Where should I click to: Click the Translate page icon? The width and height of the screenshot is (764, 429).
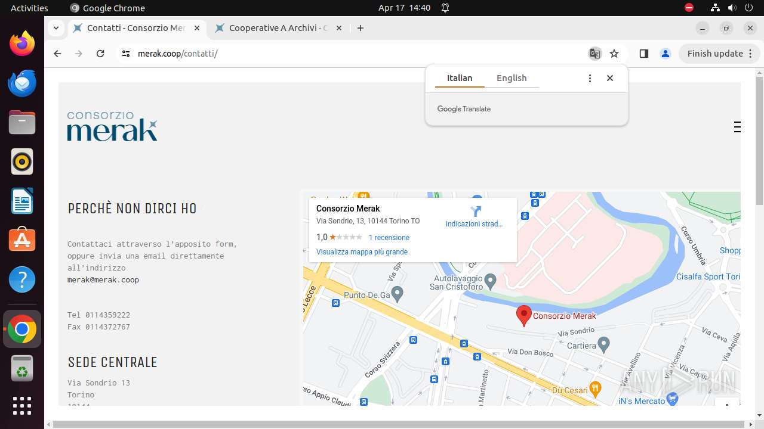(x=594, y=54)
